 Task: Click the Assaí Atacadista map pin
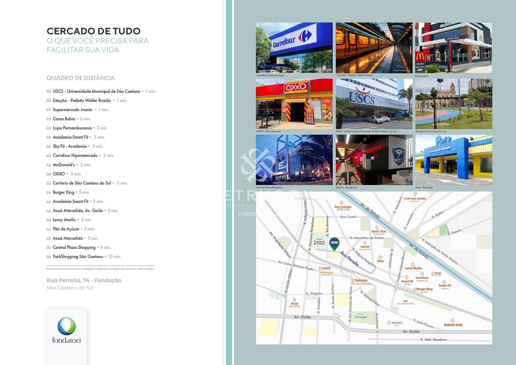(x=294, y=300)
